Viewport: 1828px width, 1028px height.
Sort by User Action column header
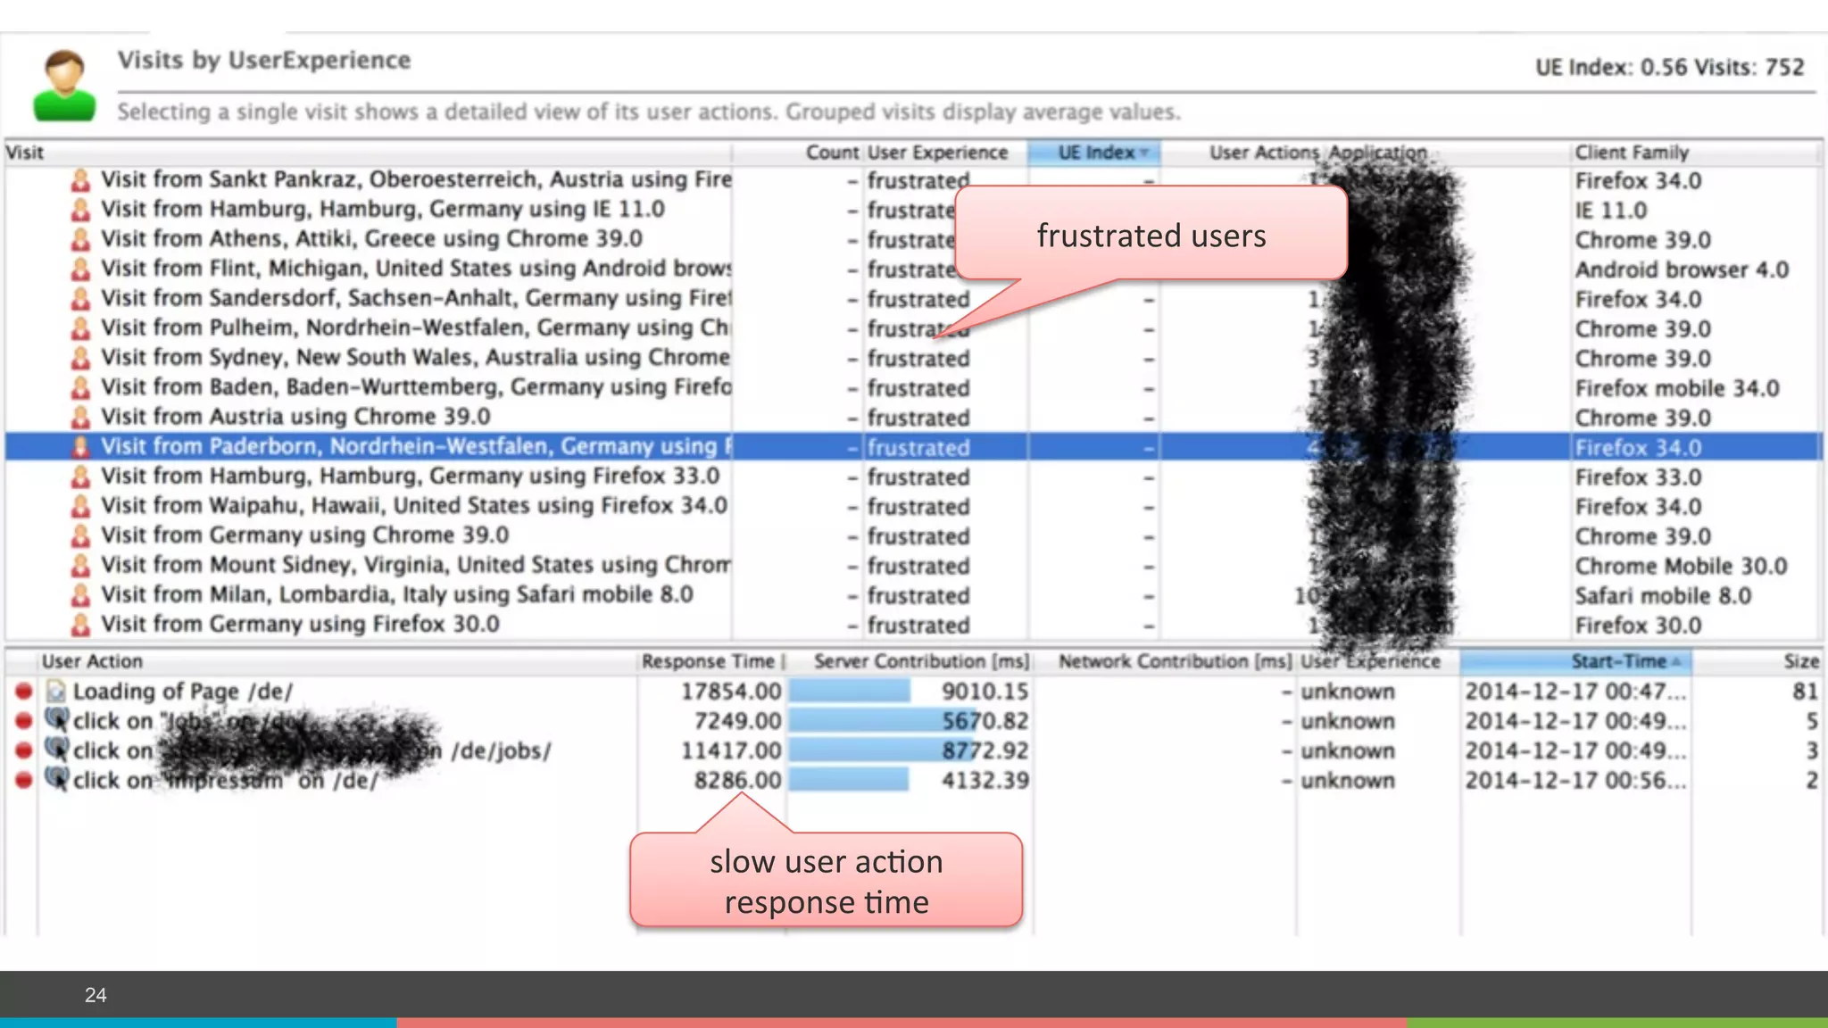(337, 661)
